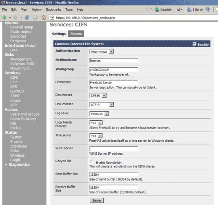This screenshot has width=218, height=205.
Task: Open the Wireless status link
Action: (17, 155)
